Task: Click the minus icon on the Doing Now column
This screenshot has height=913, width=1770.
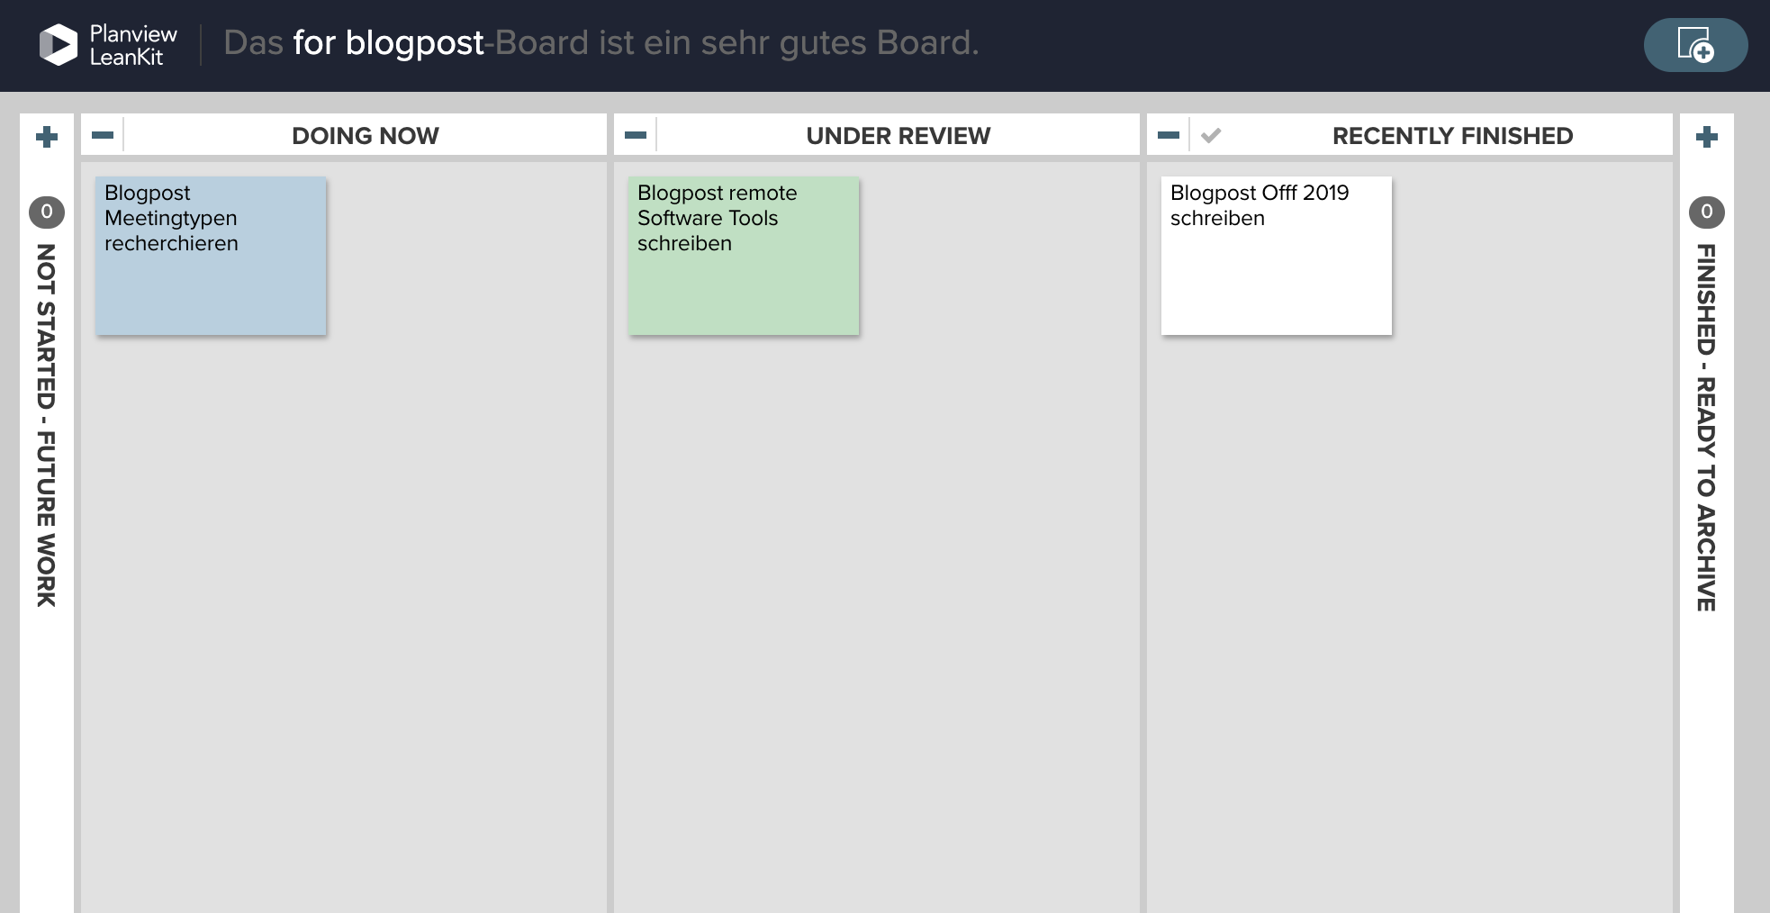Action: [102, 133]
